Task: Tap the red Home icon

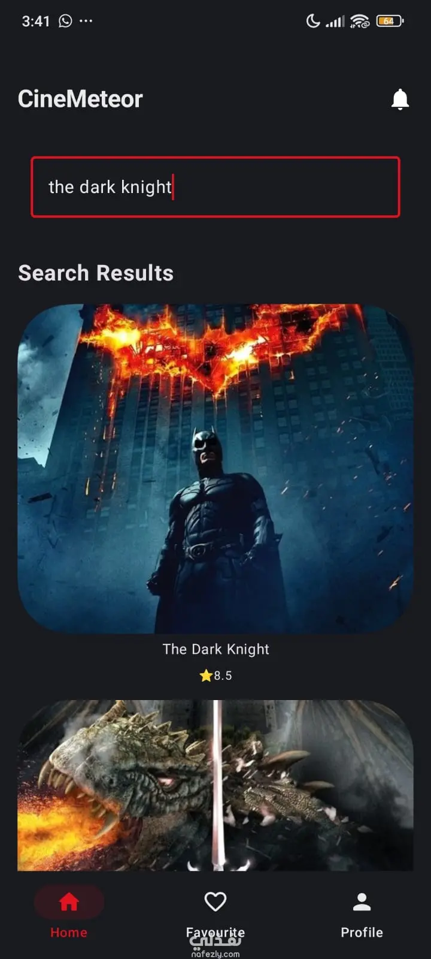Action: click(x=69, y=901)
